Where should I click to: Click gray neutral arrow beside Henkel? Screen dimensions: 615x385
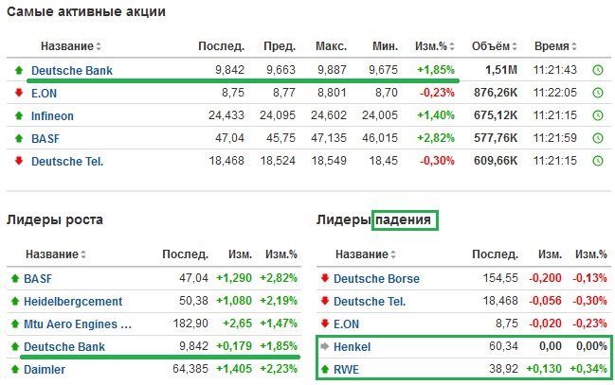click(x=325, y=346)
